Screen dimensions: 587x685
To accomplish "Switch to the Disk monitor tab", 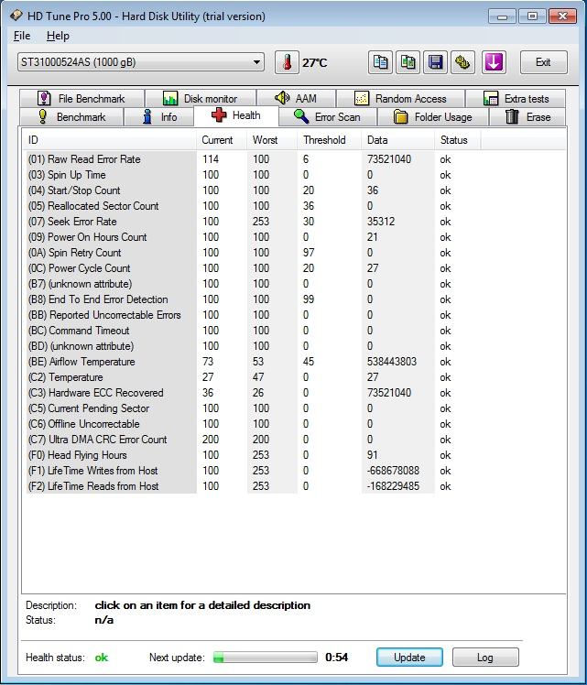I will click(x=201, y=98).
